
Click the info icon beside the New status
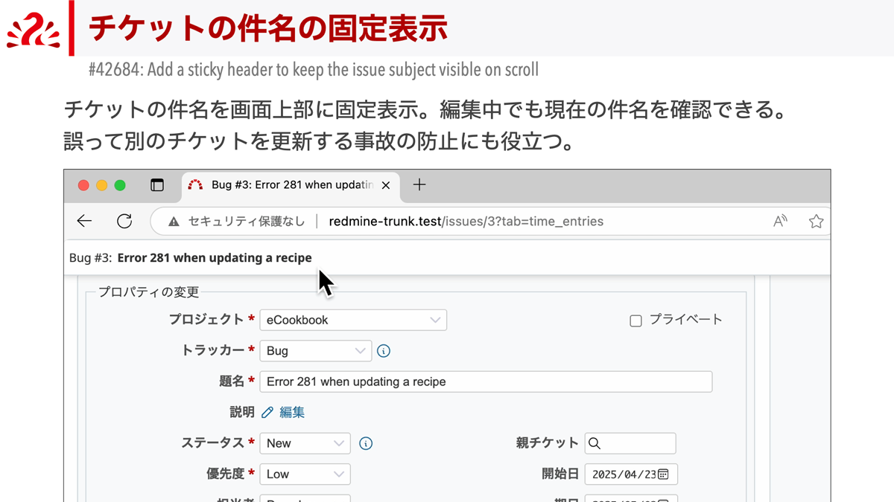[x=365, y=443]
